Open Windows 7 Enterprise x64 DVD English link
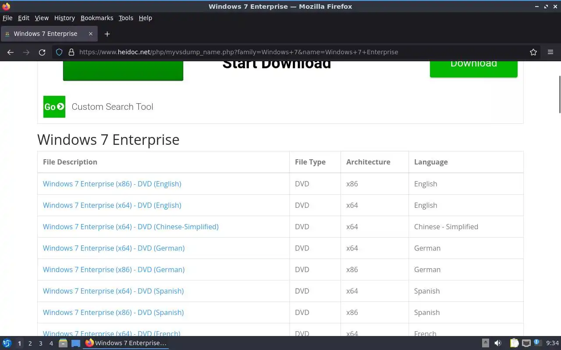Screen dimensions: 561x350 [112, 205]
